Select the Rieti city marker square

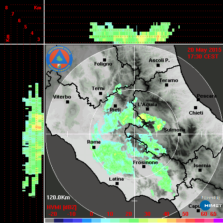pos(115,106)
